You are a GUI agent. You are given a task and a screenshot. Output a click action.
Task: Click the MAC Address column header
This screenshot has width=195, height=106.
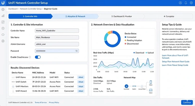pos(38,73)
